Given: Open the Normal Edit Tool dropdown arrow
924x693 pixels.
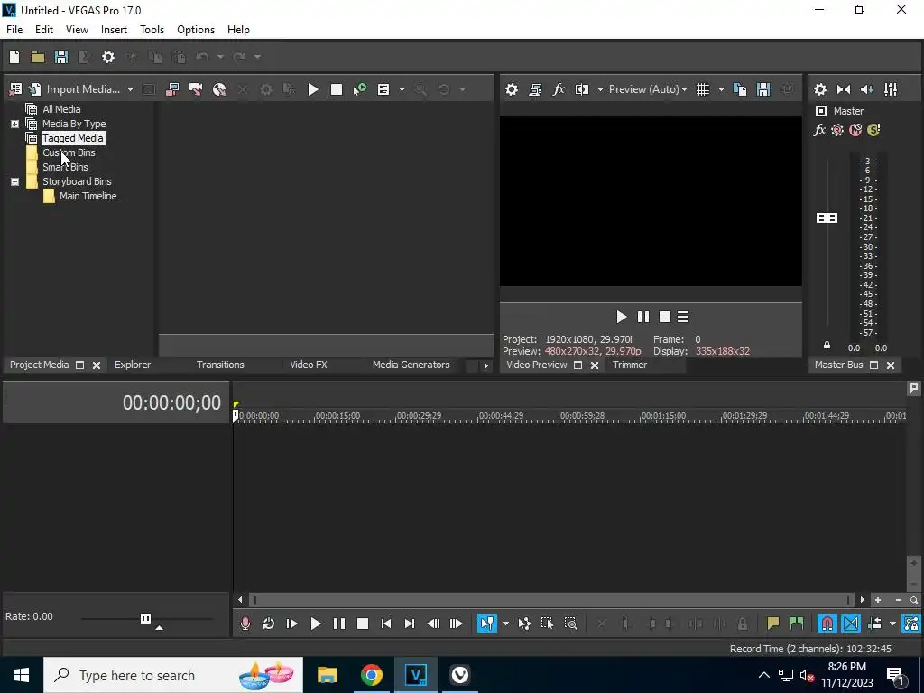Looking at the screenshot, I should [505, 624].
